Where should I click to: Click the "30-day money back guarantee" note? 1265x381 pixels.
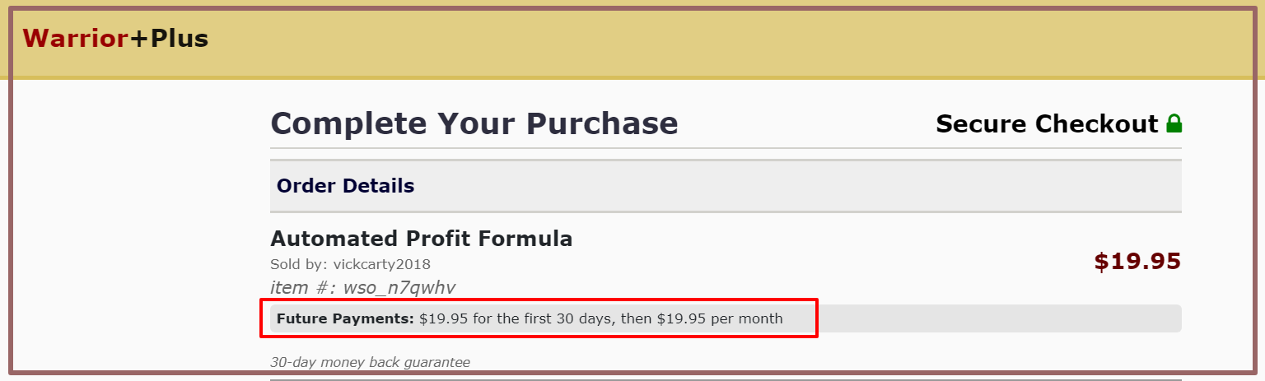pos(370,362)
